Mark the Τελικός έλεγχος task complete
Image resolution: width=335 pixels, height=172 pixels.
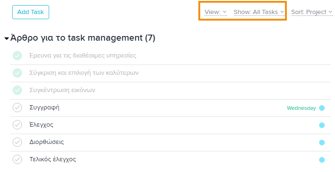(x=17, y=159)
